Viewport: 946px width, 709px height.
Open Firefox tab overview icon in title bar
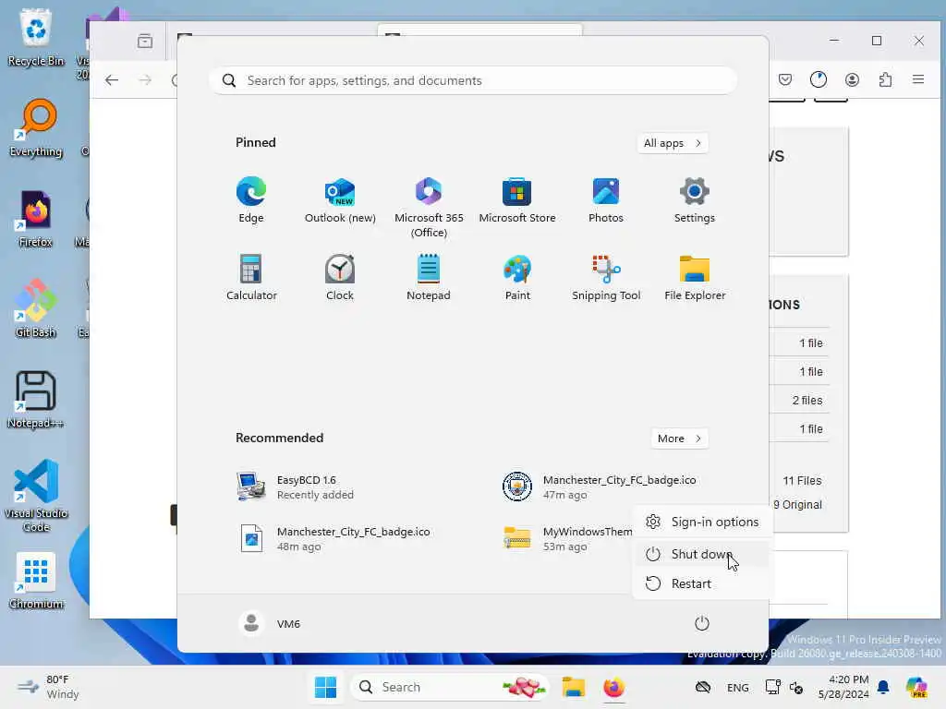[145, 41]
